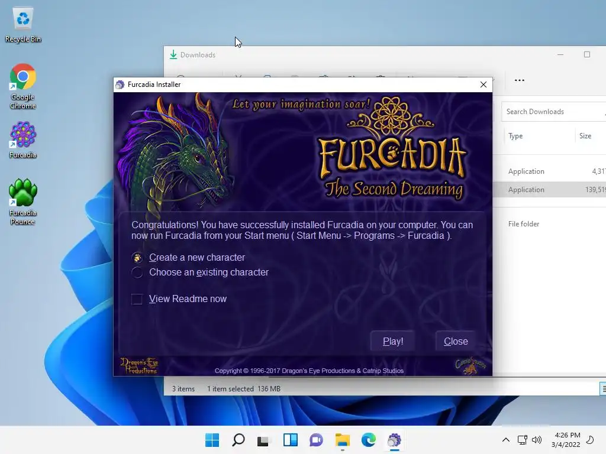The width and height of the screenshot is (606, 454).
Task: Click the Furcadia Installer title bar icon
Action: point(120,85)
